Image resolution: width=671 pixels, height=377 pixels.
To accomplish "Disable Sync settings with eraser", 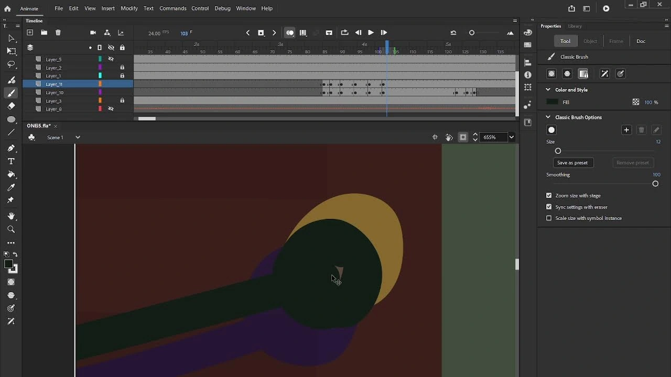I will [x=549, y=207].
